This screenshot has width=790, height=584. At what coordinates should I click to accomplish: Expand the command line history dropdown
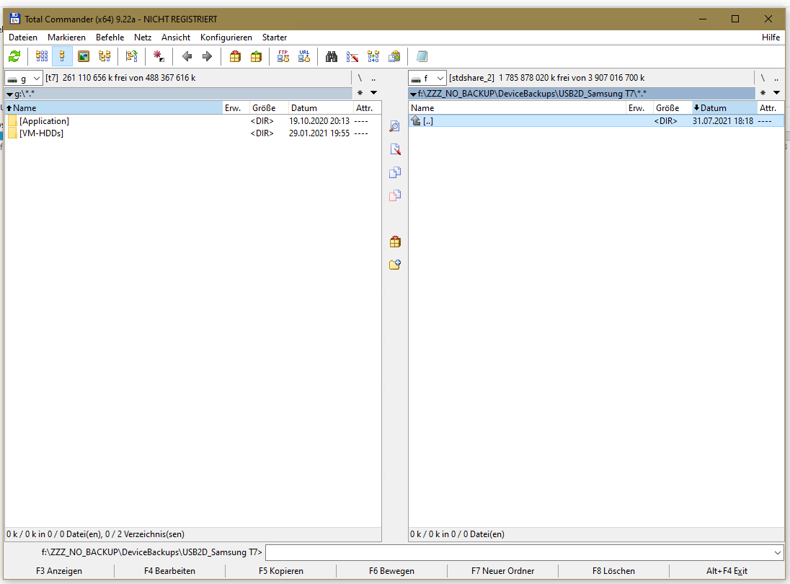click(x=778, y=553)
